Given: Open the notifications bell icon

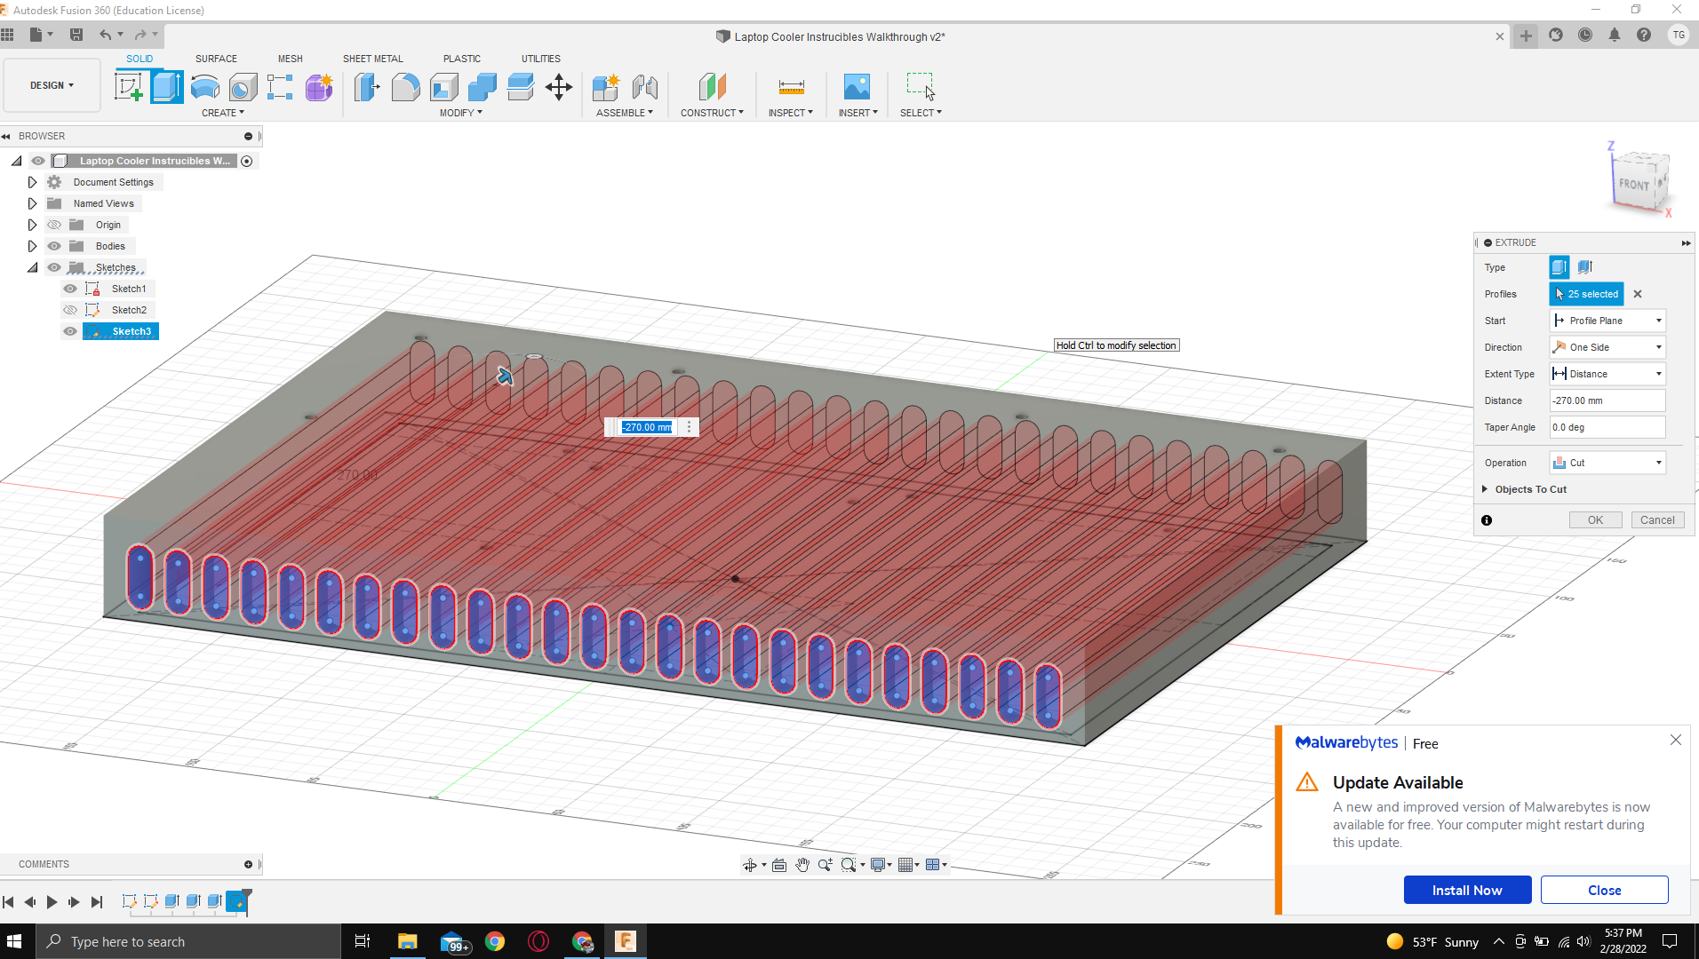Looking at the screenshot, I should [1615, 36].
